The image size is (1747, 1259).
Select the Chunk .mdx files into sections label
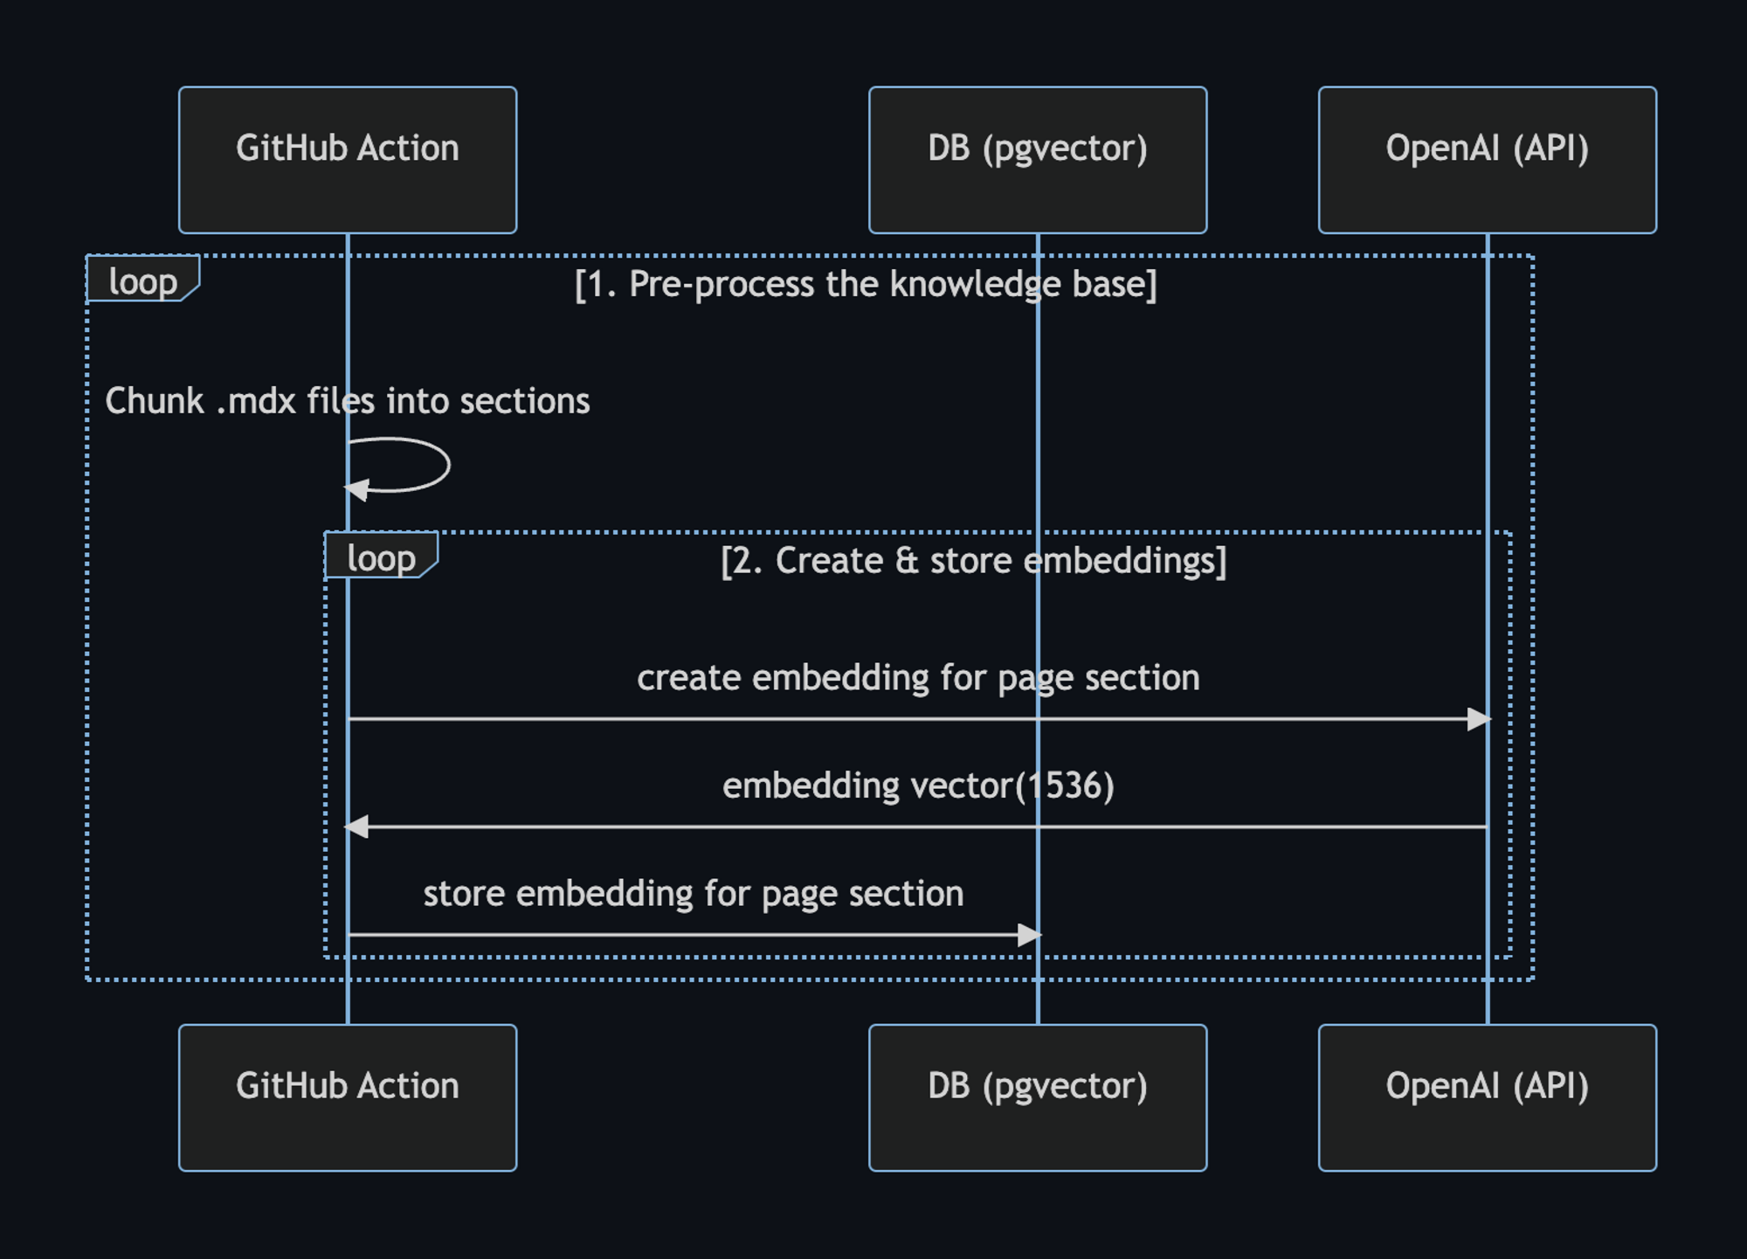tap(348, 400)
